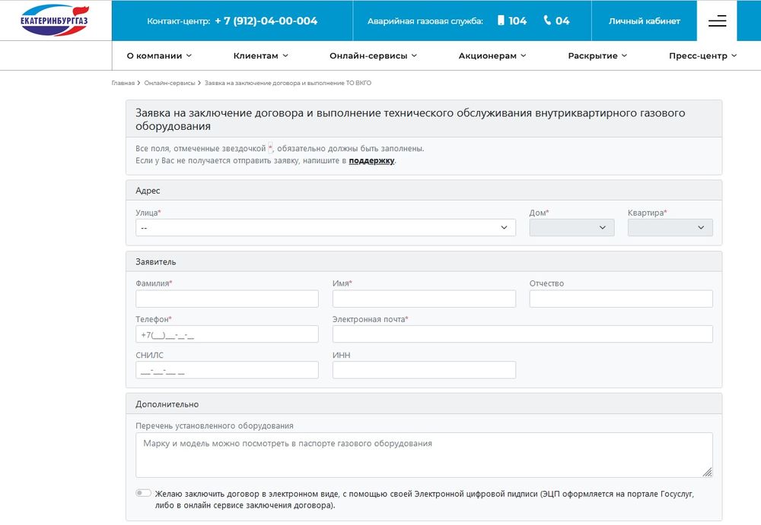Screen dimensions: 761x525
Task: Expand the Клиентам menu
Action: [x=261, y=55]
